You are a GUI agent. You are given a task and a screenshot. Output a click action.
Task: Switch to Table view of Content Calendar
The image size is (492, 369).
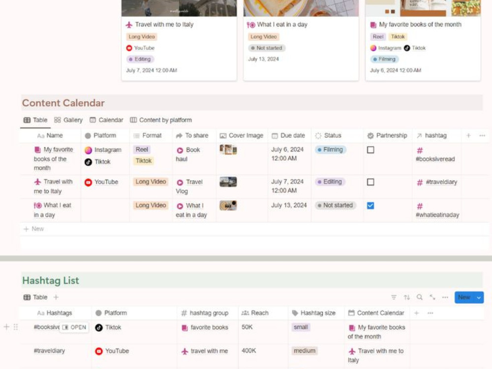pyautogui.click(x=35, y=120)
